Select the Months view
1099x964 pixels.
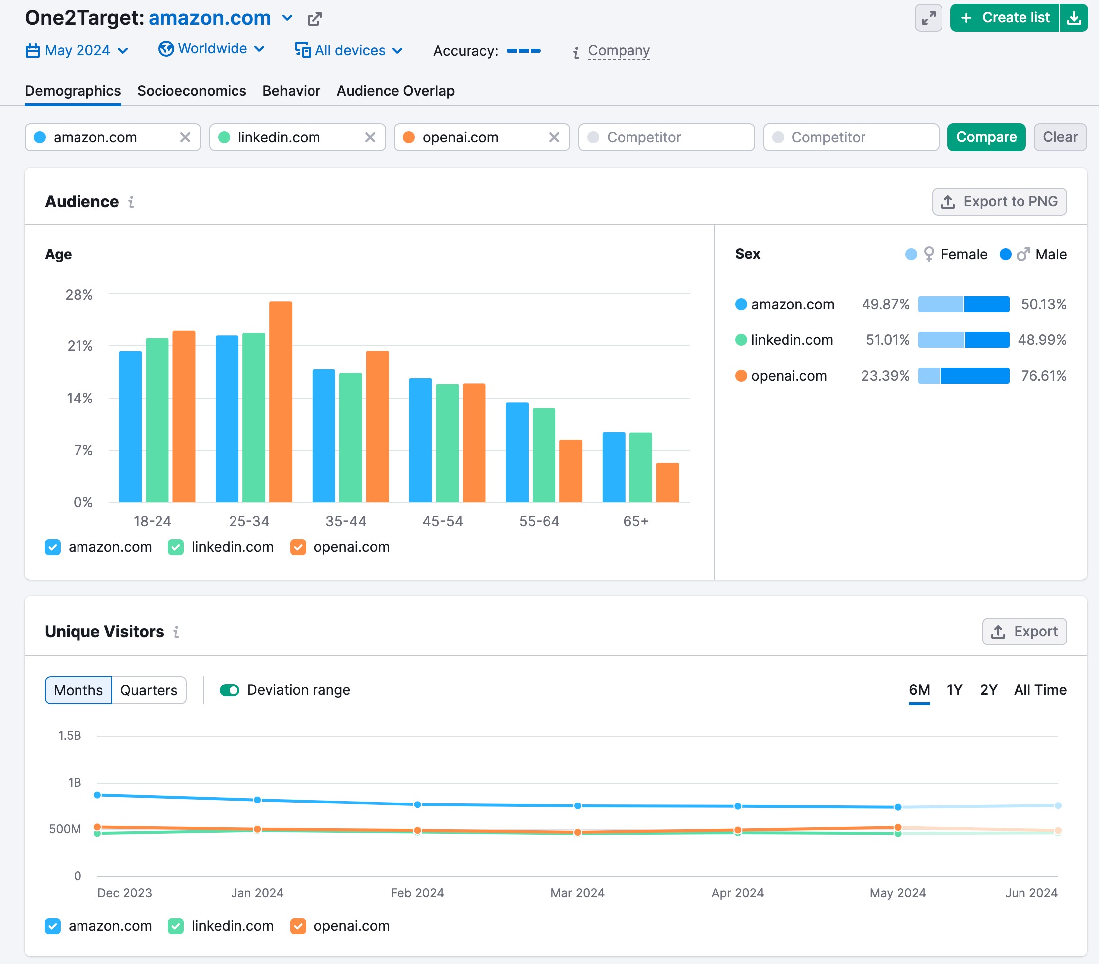click(x=78, y=690)
